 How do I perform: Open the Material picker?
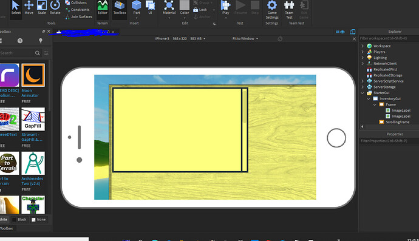point(169,7)
